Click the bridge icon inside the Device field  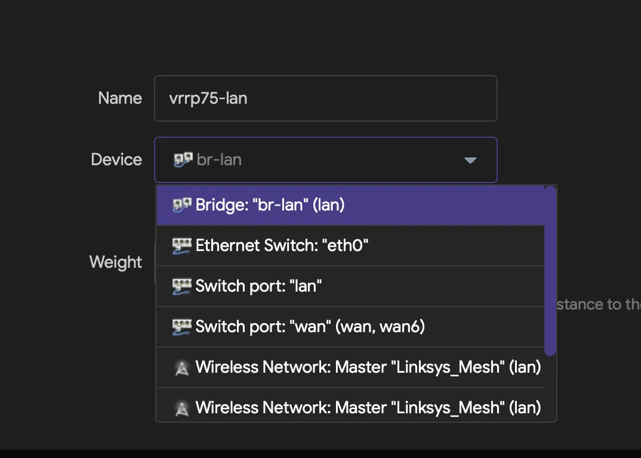point(183,160)
